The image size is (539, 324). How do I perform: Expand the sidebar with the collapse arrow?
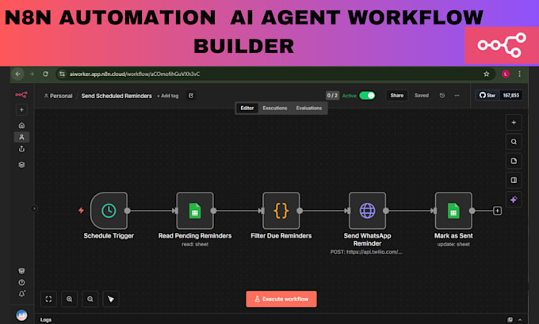pyautogui.click(x=34, y=208)
